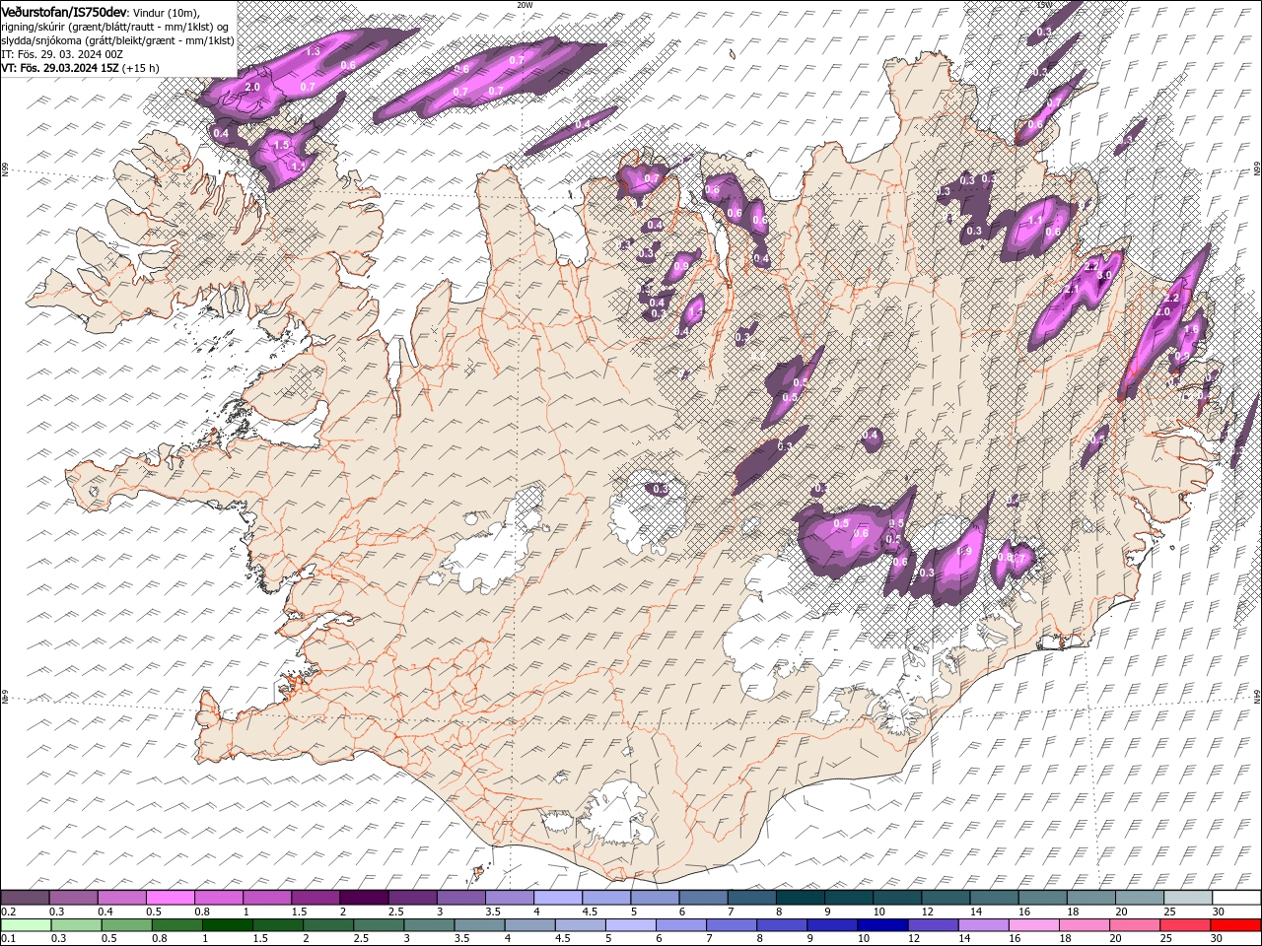Viewport: 1262px width, 946px height.
Task: Select the darkest green swatch labeled 1 in lower scale
Action: pos(227,924)
